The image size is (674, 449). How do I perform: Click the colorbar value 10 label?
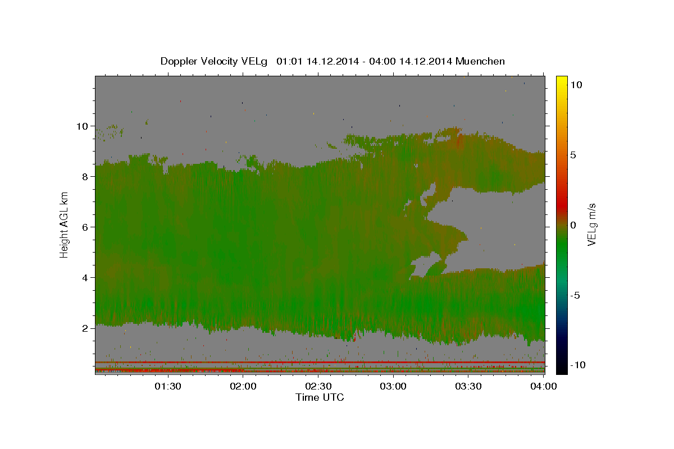tap(577, 85)
